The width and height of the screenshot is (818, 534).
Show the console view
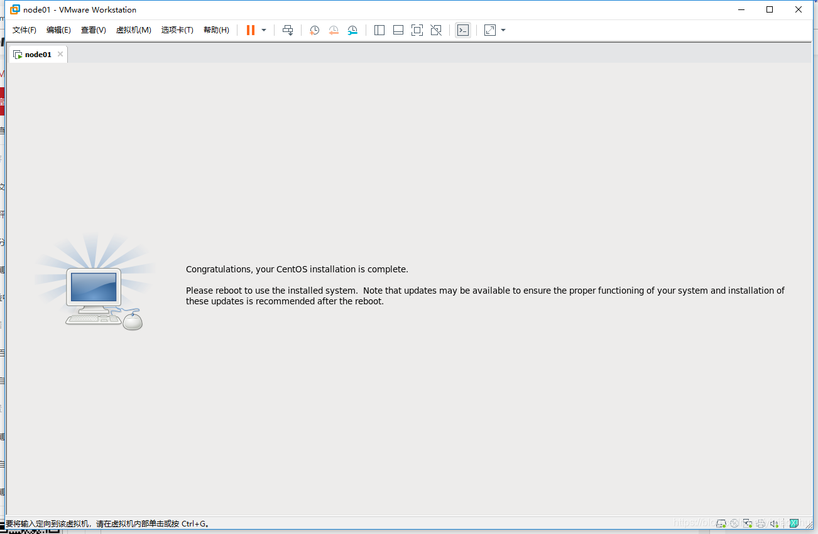(463, 30)
